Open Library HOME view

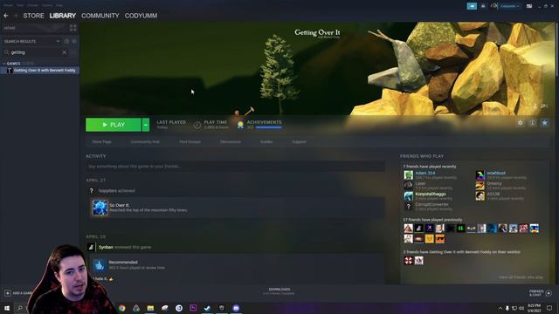click(10, 28)
